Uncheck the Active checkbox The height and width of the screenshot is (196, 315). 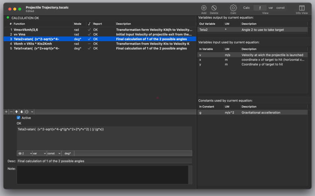18,118
